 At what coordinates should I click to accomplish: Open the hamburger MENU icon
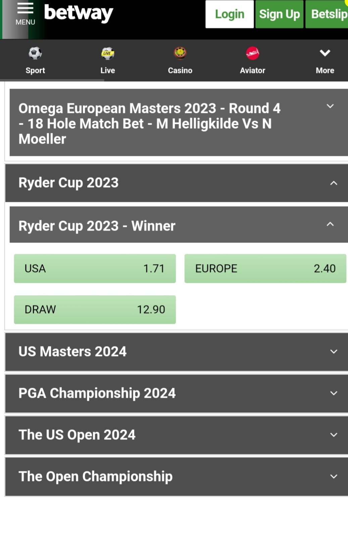pos(25,8)
